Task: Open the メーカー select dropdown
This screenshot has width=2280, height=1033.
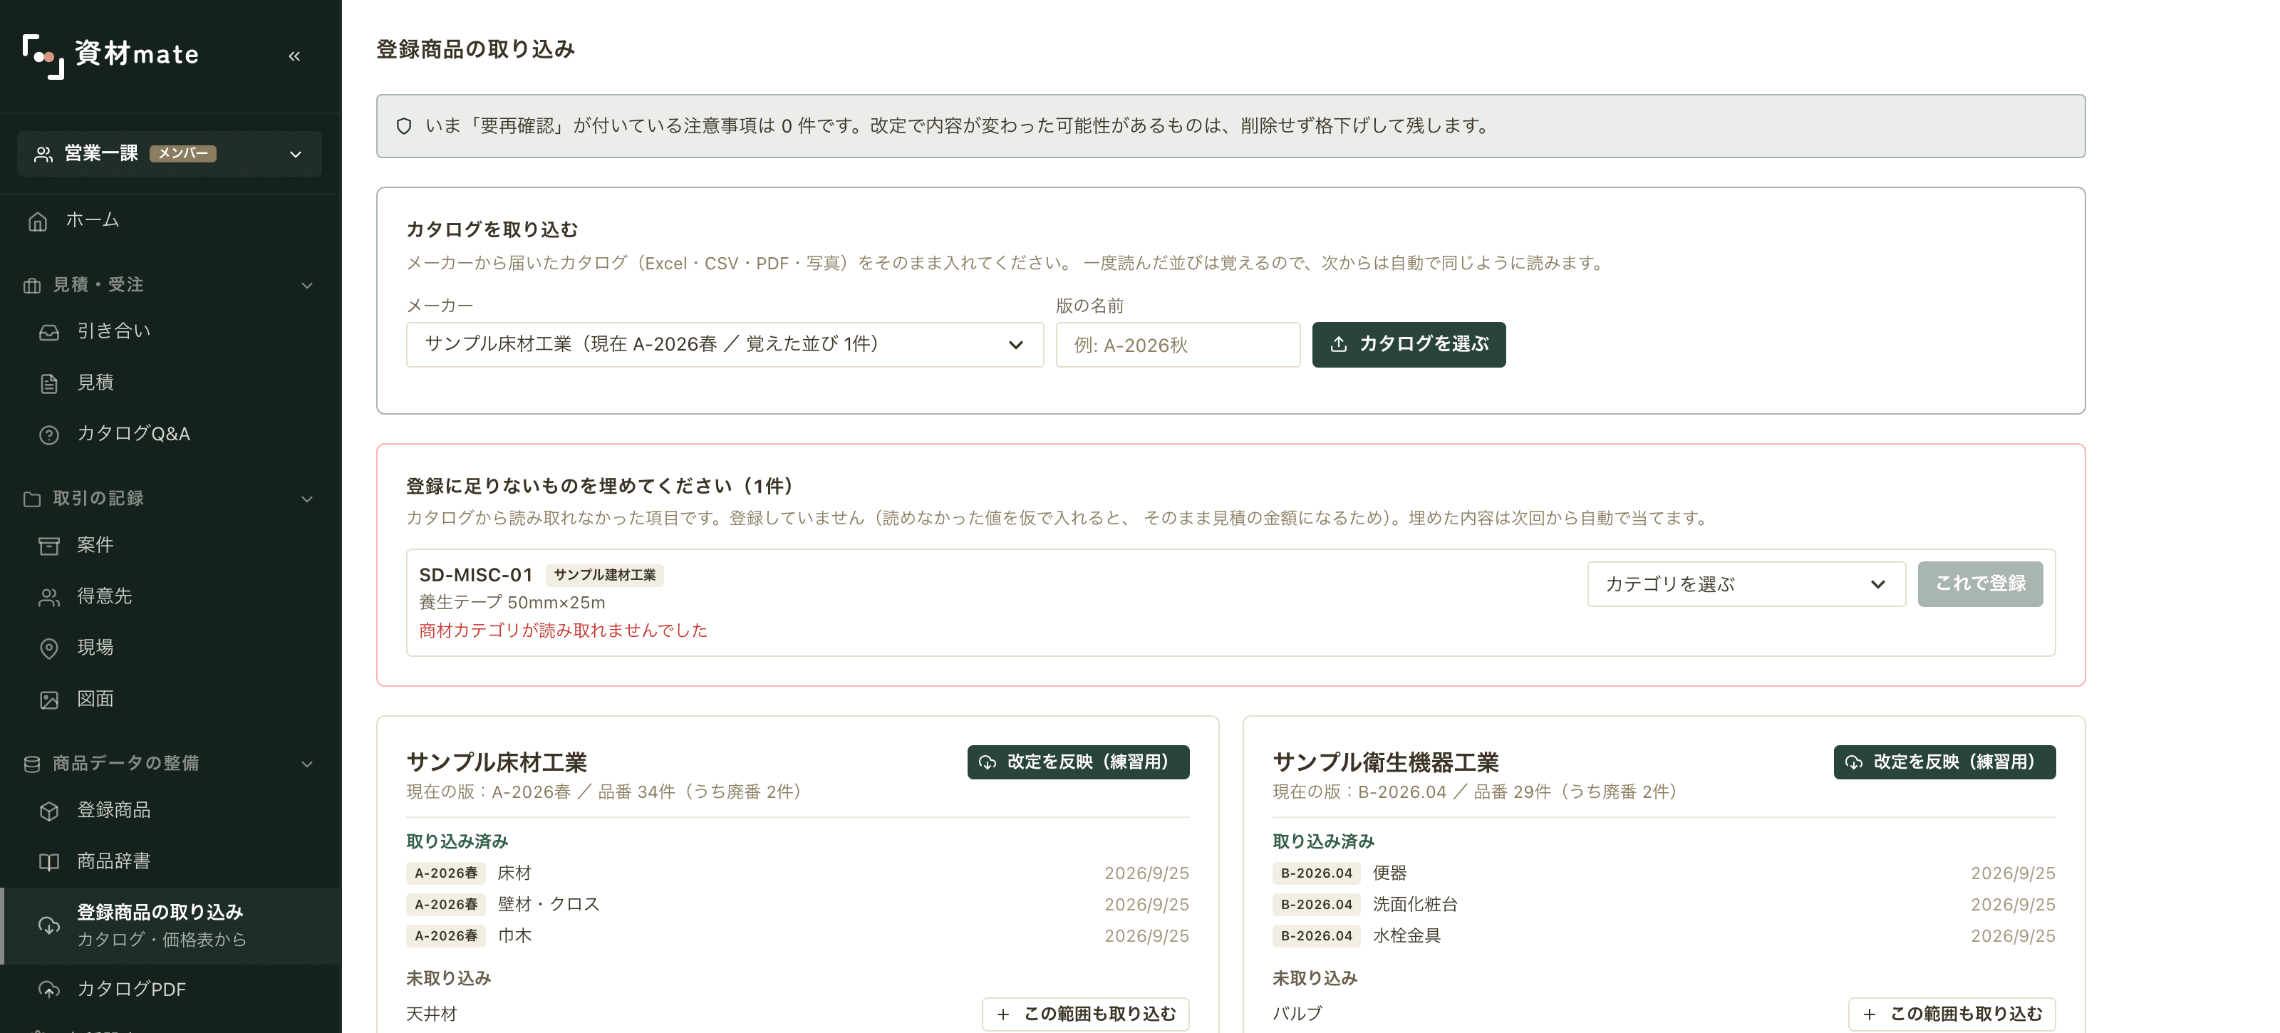Action: point(725,344)
